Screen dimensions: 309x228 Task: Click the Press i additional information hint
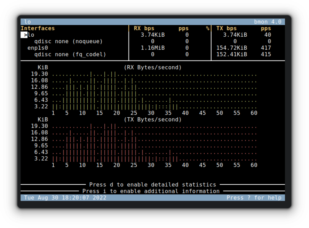pos(151,191)
